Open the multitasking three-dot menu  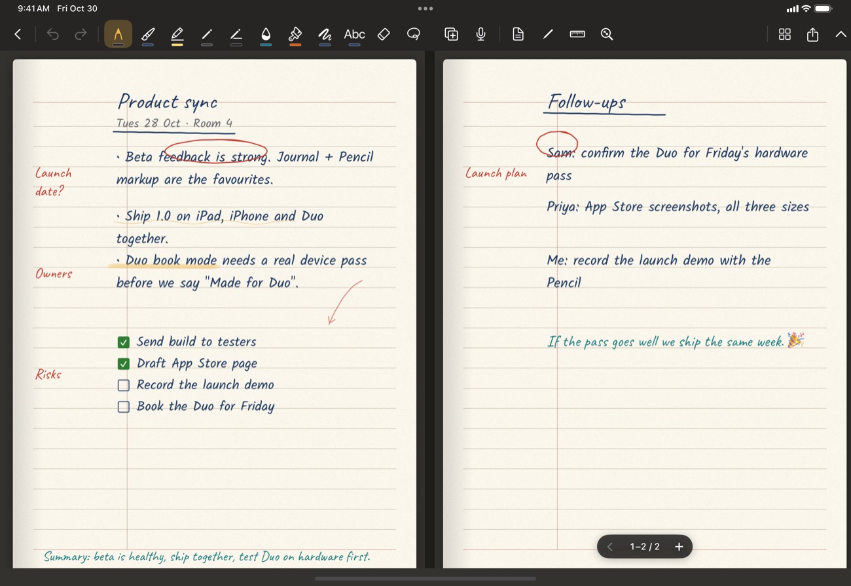[x=425, y=9]
